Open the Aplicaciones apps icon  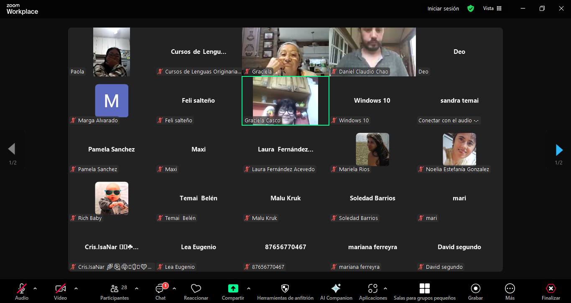pos(372,288)
